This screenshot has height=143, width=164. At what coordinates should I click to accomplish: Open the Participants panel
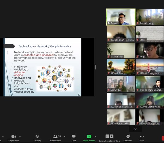click(x=55, y=136)
